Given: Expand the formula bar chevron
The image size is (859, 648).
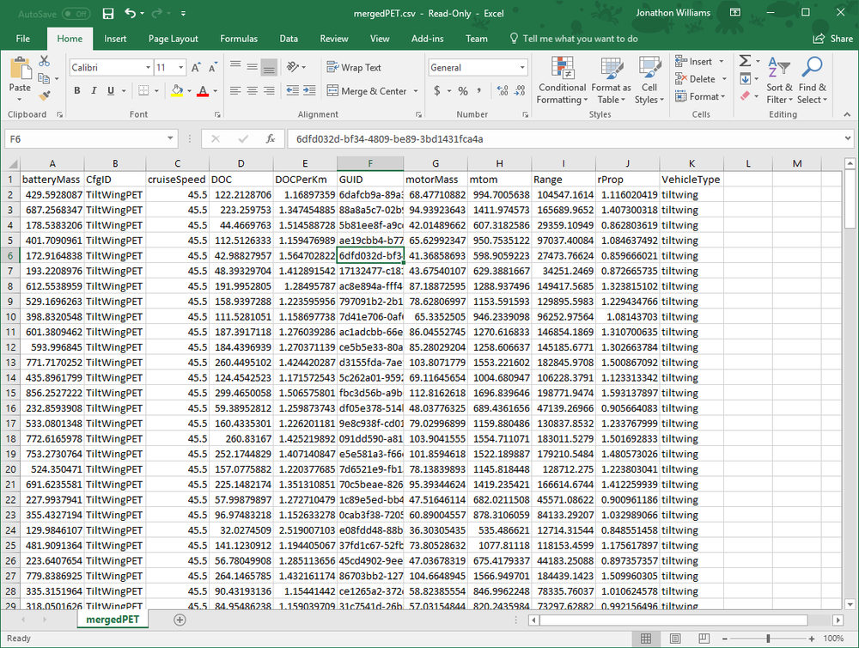Looking at the screenshot, I should click(x=848, y=138).
